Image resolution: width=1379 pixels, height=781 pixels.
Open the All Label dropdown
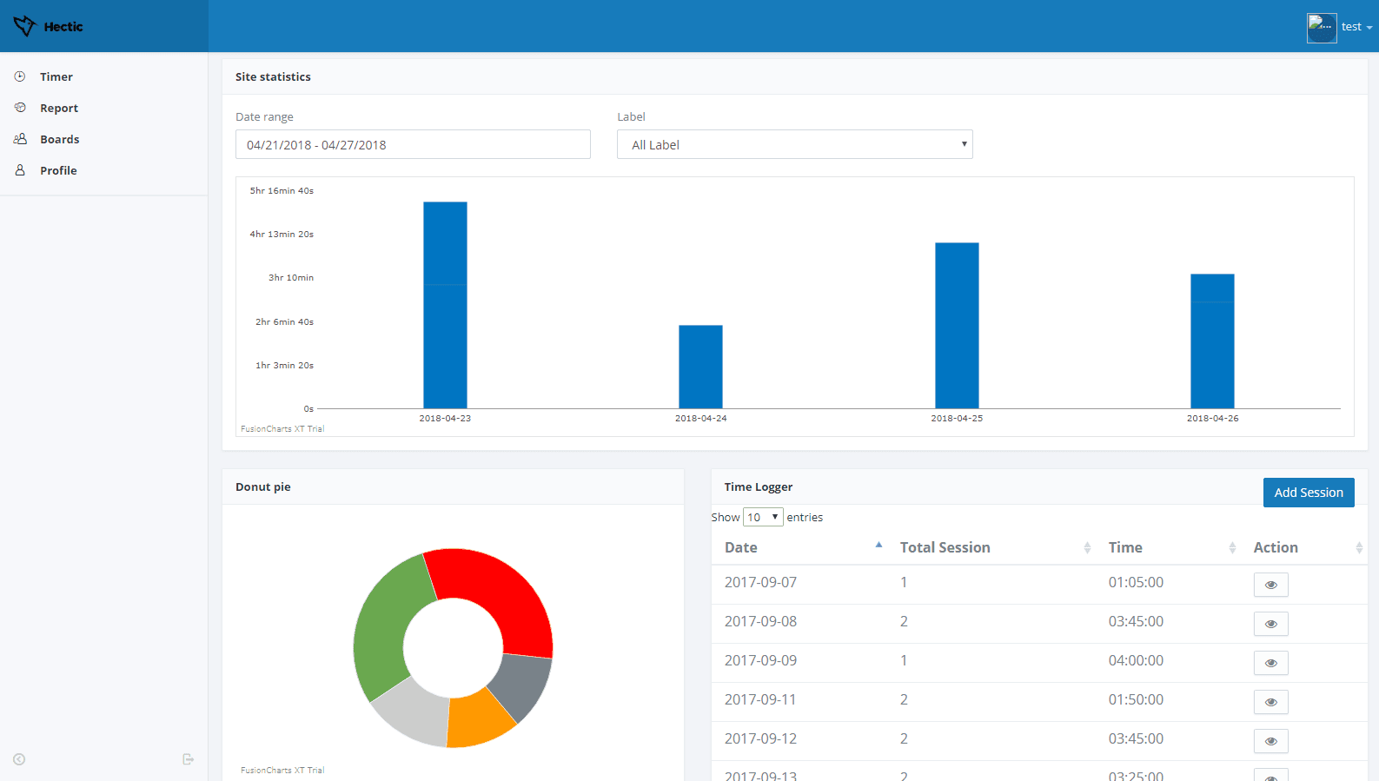795,144
